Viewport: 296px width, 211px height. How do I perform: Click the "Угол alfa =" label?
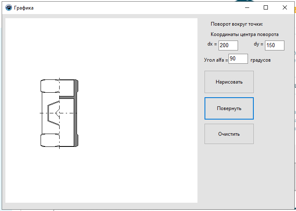tap(216, 60)
